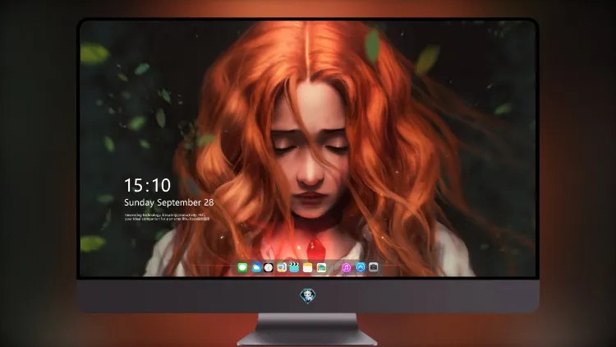Image resolution: width=616 pixels, height=347 pixels.
Task: Click the 15:10 clock widget
Action: (x=147, y=185)
